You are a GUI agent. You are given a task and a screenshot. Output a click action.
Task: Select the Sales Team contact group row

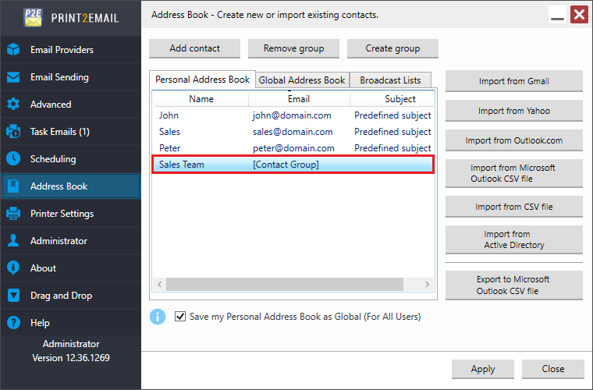coord(293,165)
